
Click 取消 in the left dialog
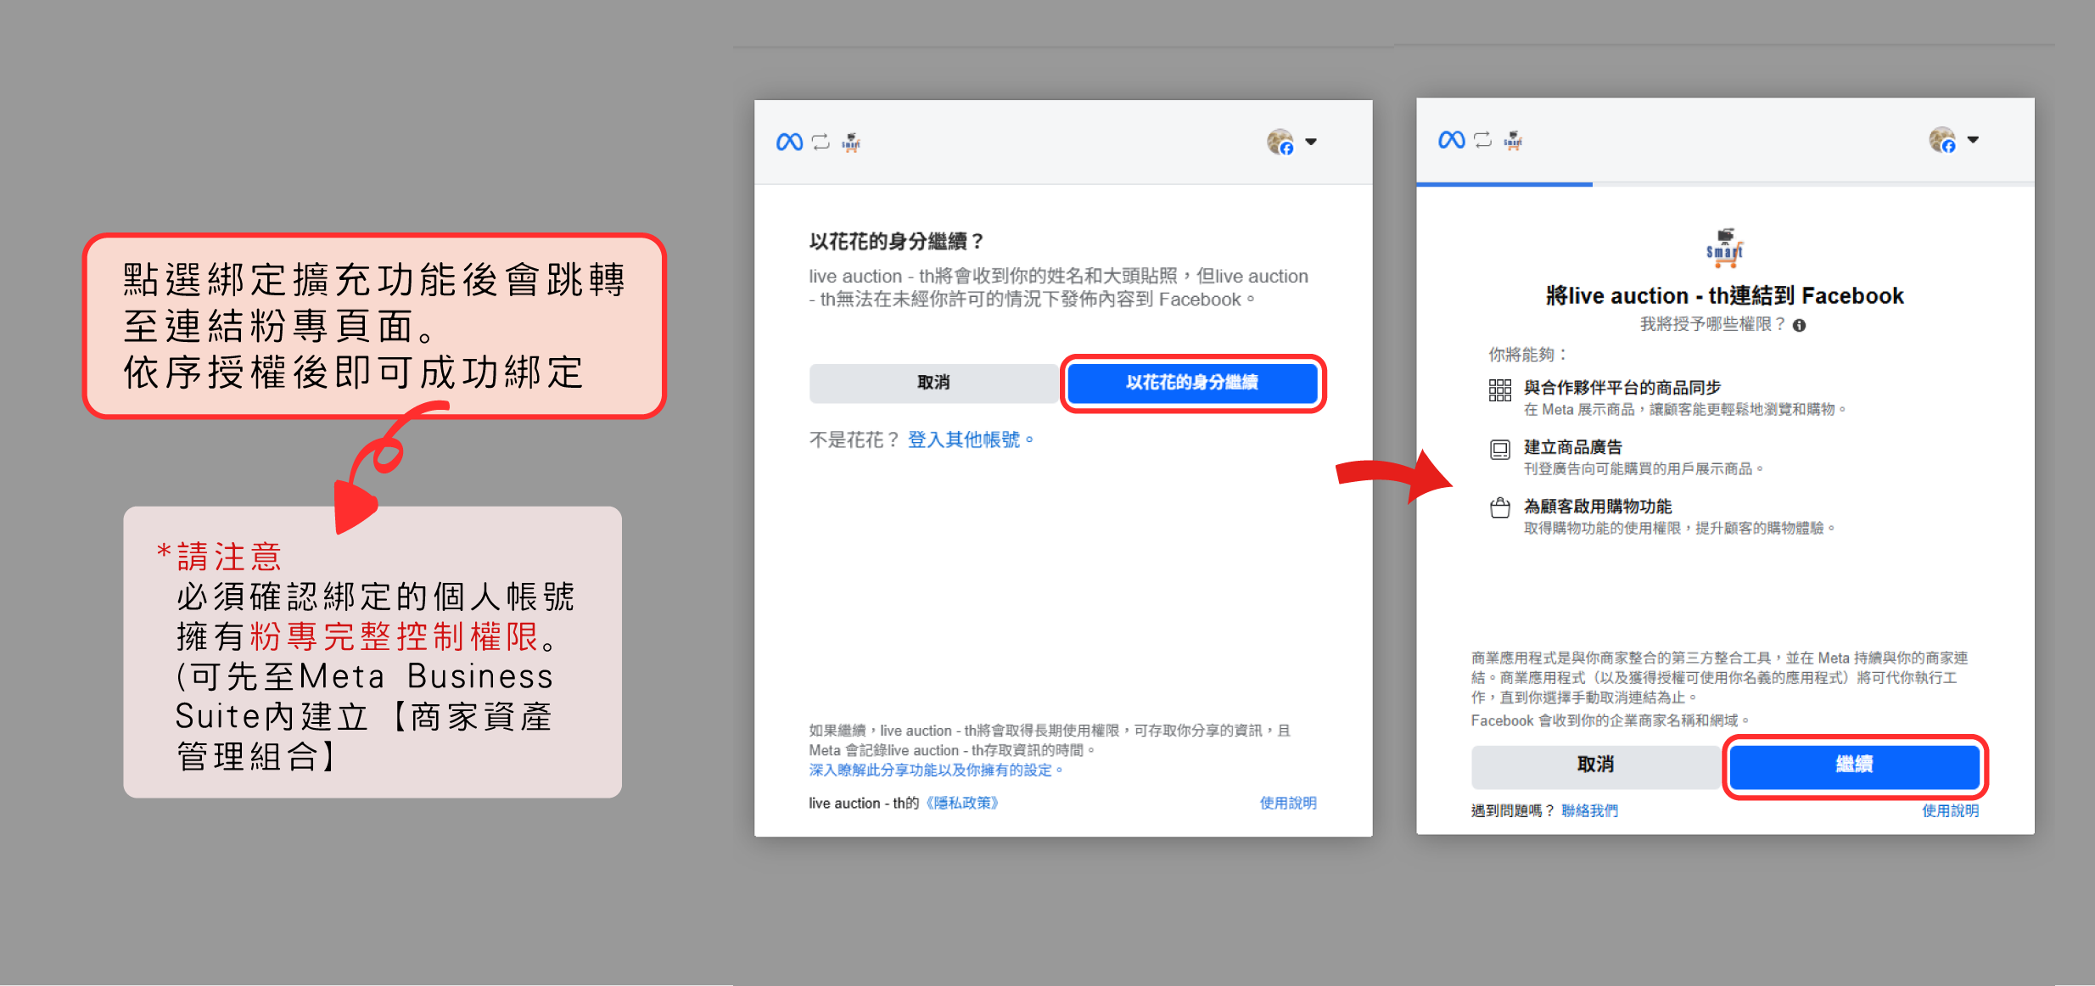(x=933, y=383)
